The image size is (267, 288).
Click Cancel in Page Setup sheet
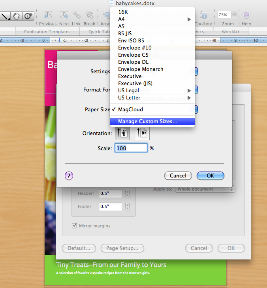(178, 175)
